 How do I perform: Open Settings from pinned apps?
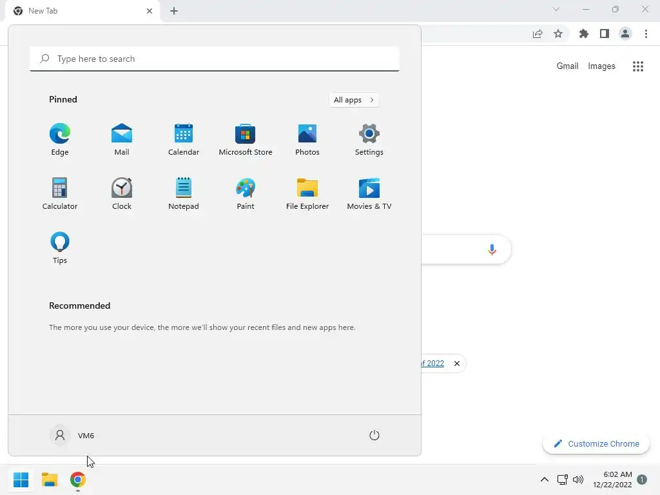click(369, 139)
